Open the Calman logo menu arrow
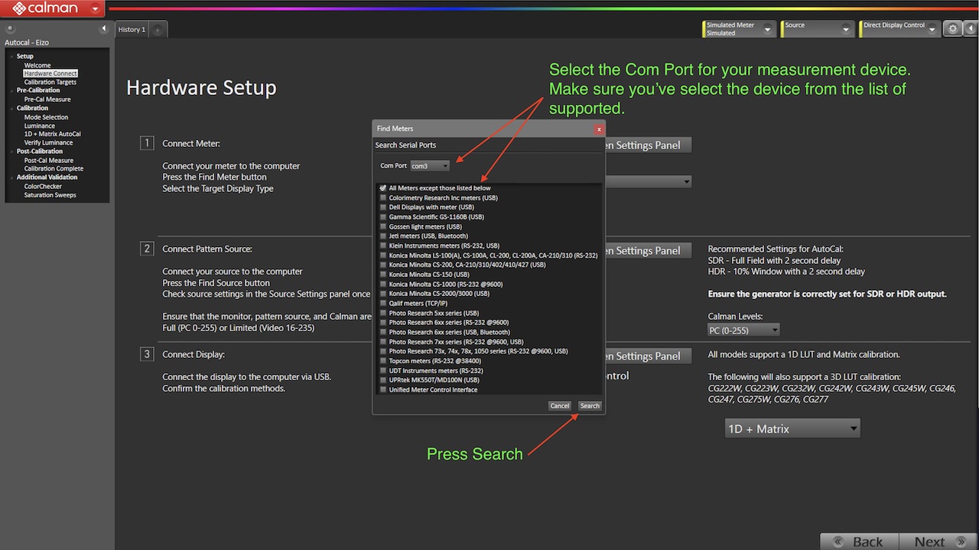979x550 pixels. coord(95,9)
